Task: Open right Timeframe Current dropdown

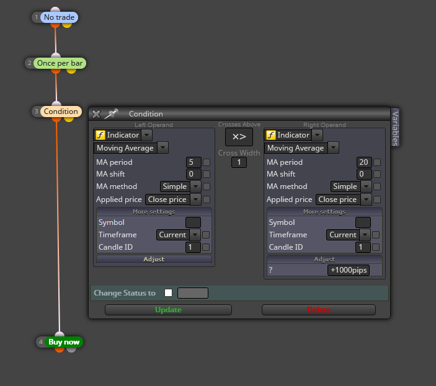Action: (x=365, y=235)
